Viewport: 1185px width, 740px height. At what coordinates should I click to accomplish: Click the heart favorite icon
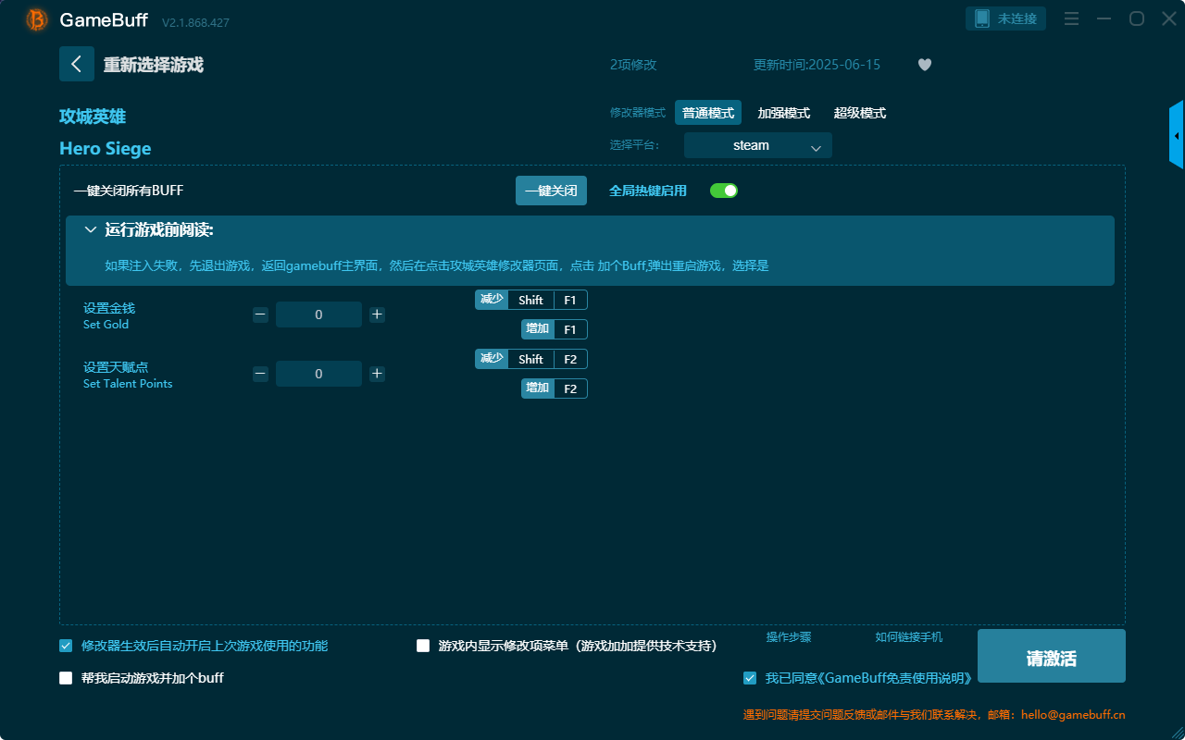(925, 65)
